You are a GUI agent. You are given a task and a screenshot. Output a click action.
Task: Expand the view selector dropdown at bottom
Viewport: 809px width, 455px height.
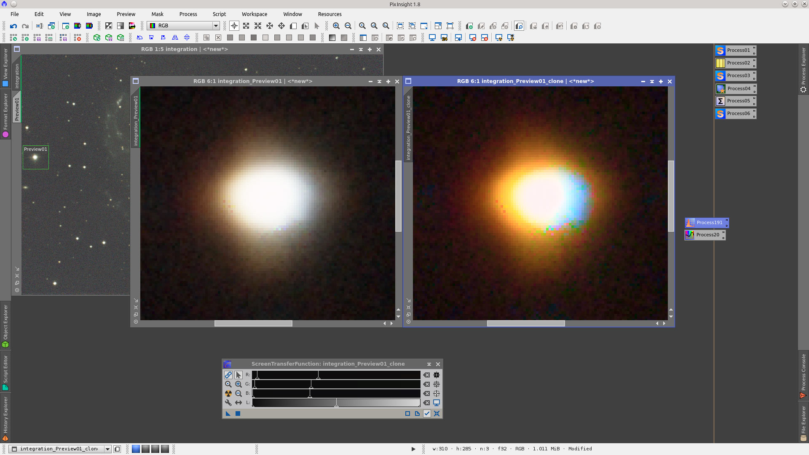[x=107, y=449]
